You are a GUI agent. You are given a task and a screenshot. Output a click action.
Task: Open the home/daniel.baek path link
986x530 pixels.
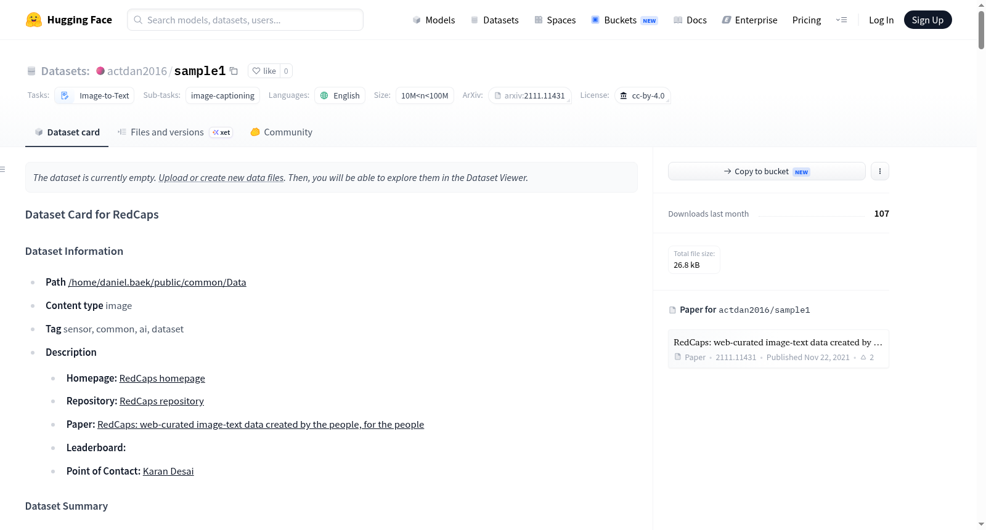157,282
